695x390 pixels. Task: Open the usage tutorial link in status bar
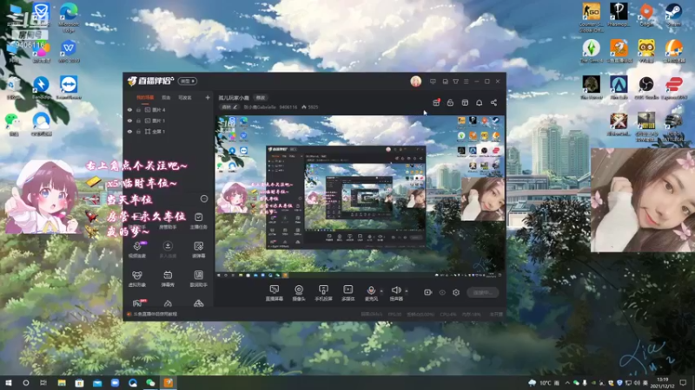pos(152,314)
